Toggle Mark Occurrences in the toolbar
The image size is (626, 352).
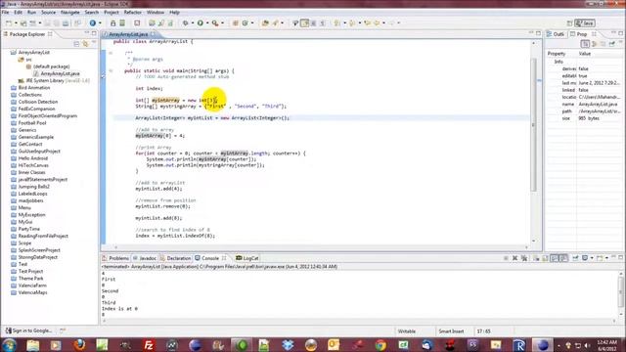tap(304, 23)
